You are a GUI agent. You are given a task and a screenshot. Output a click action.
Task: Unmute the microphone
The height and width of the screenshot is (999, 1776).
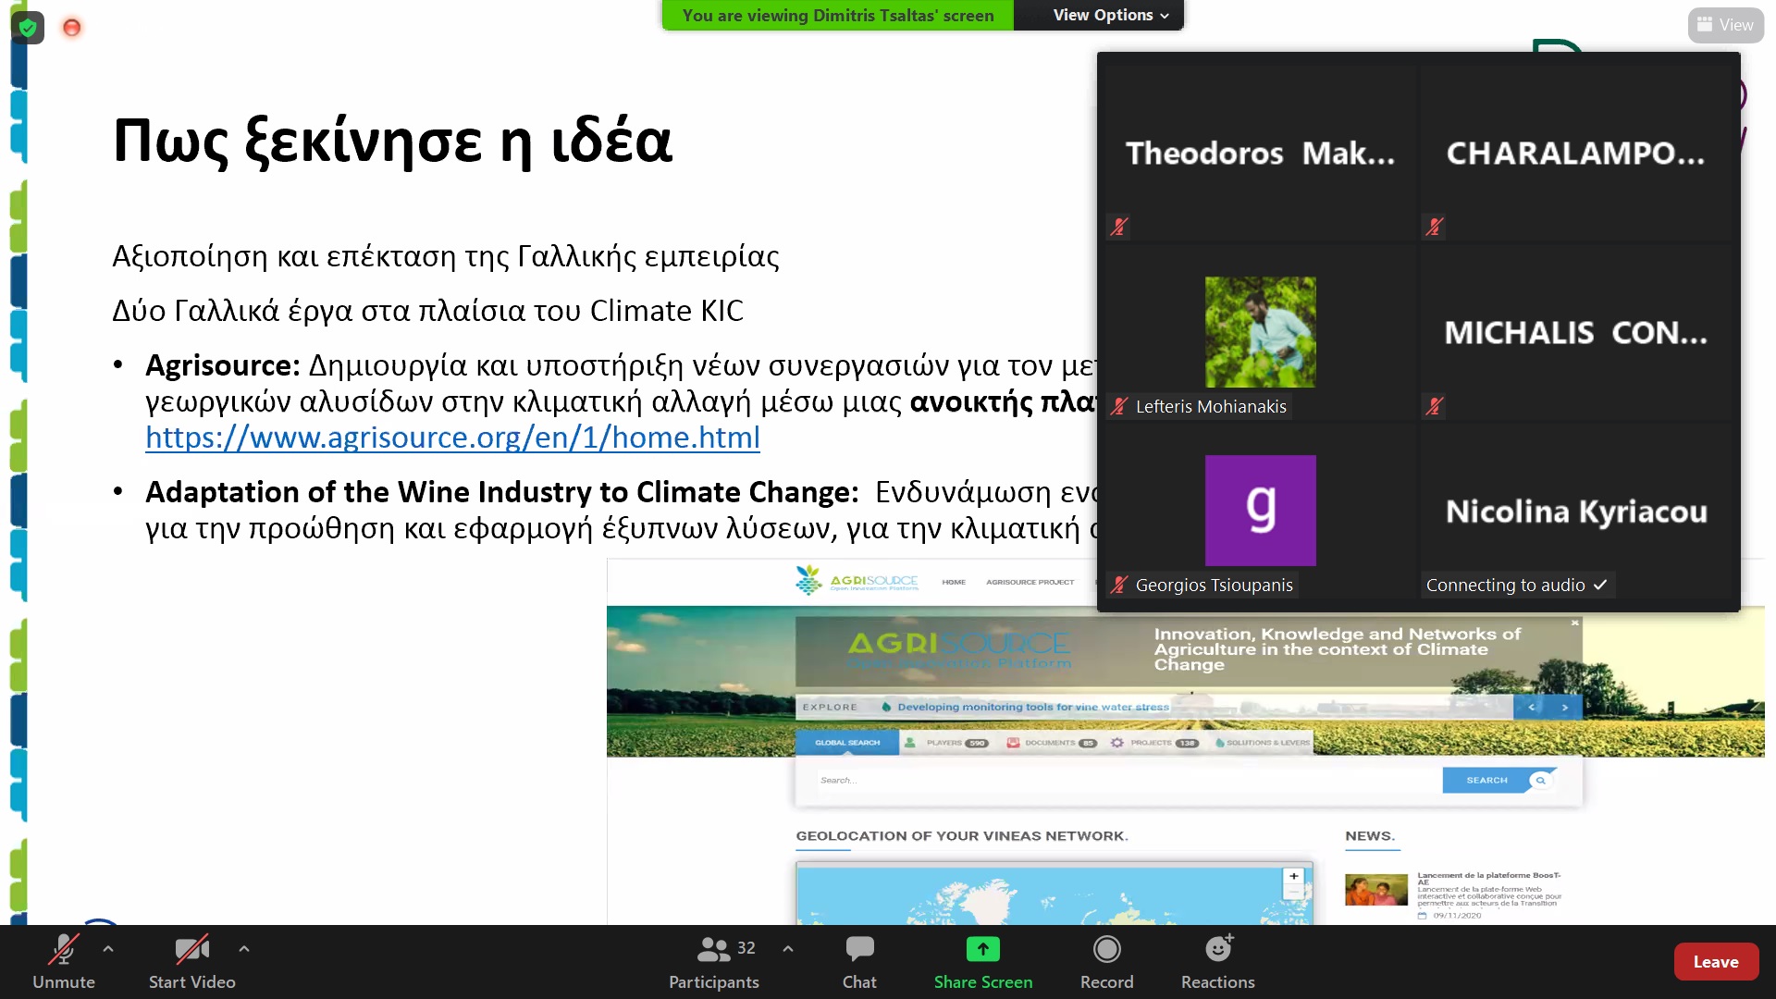pos(64,962)
